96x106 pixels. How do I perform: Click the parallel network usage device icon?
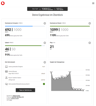point(6,84)
